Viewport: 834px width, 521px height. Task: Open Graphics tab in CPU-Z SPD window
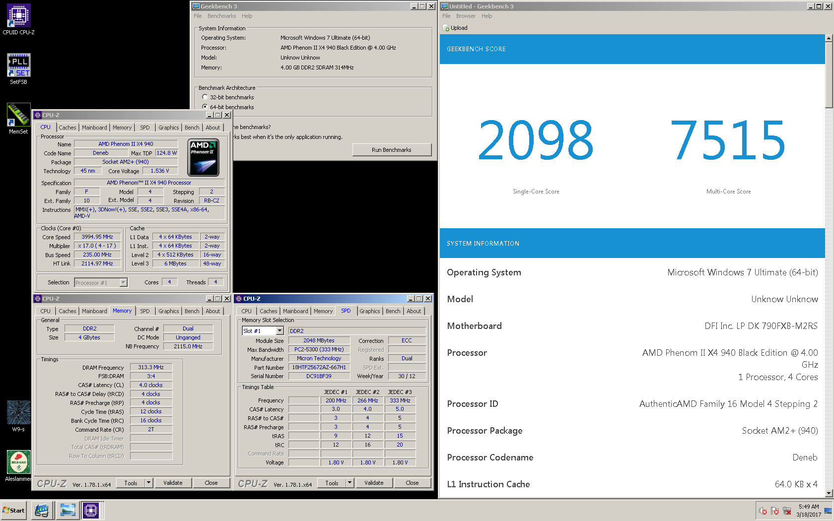(x=370, y=311)
